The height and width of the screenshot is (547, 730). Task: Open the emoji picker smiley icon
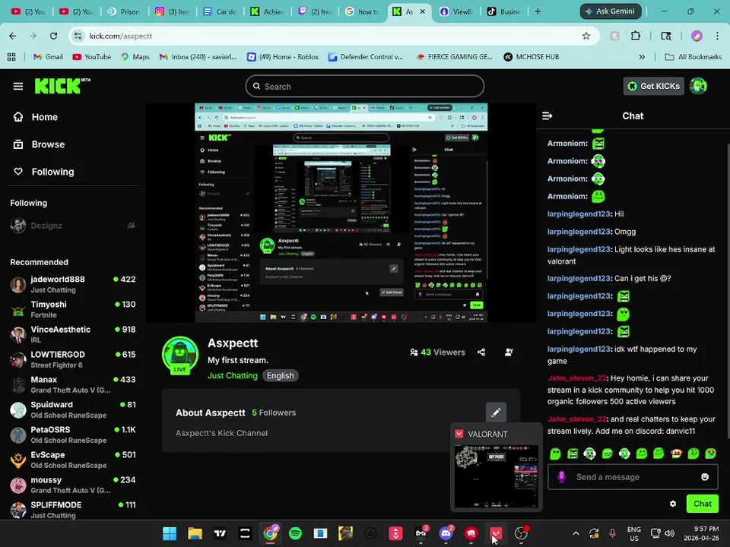point(705,477)
